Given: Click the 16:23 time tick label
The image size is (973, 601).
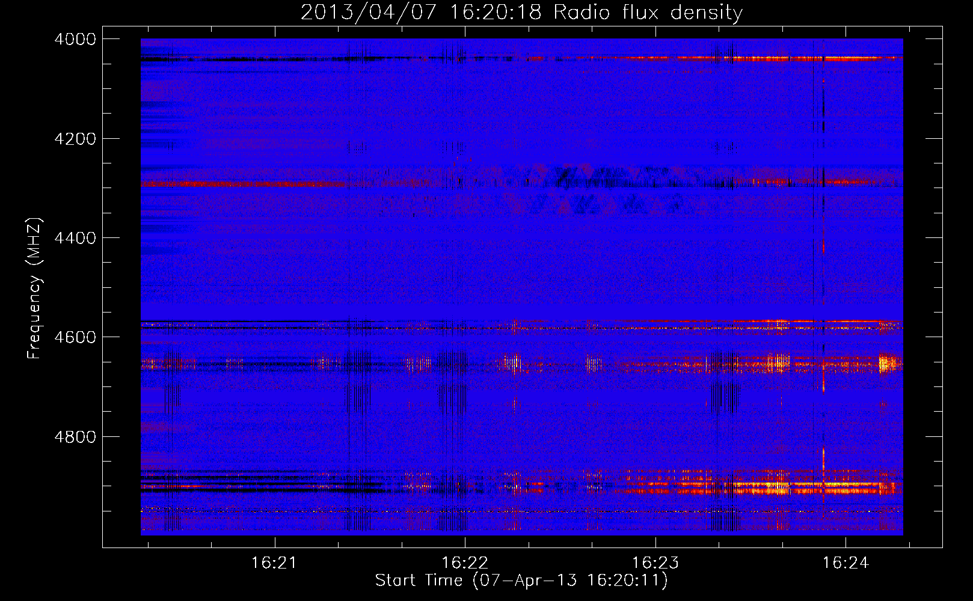Looking at the screenshot, I should tap(655, 563).
